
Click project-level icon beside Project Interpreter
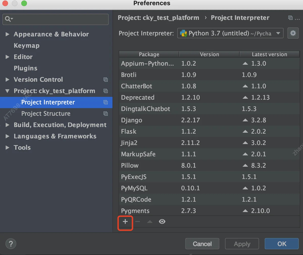pyautogui.click(x=106, y=102)
